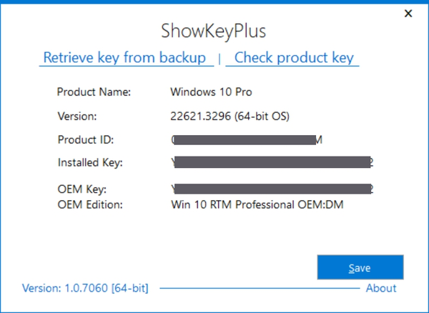This screenshot has height=313, width=429.
Task: Click the separator between the two links
Action: tap(220, 59)
